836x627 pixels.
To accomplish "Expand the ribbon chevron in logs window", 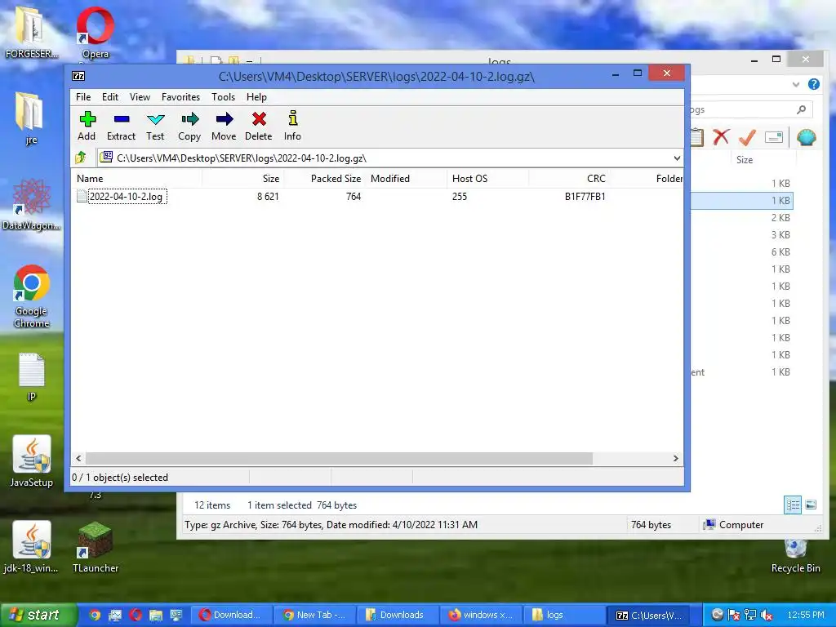I will click(796, 84).
